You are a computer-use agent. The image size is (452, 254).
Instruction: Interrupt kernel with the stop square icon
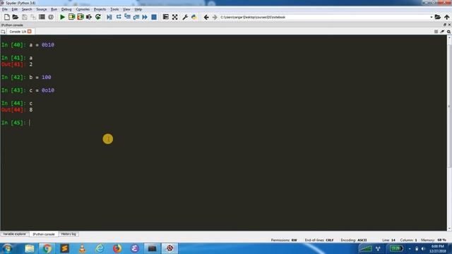(436, 32)
